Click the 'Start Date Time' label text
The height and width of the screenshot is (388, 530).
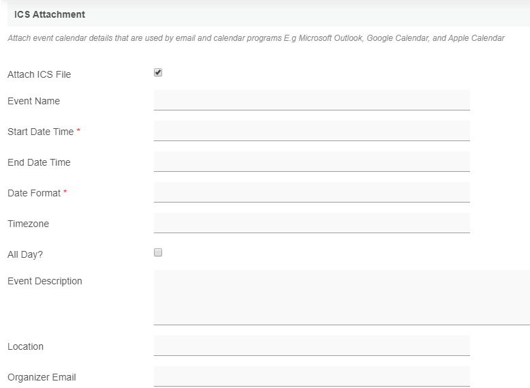tap(40, 132)
